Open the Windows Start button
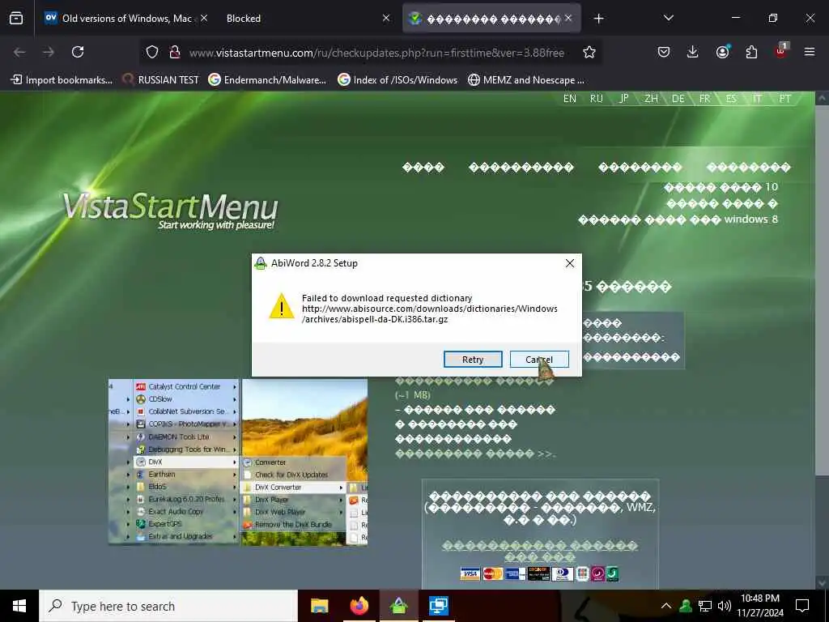The image size is (829, 622). point(19,606)
